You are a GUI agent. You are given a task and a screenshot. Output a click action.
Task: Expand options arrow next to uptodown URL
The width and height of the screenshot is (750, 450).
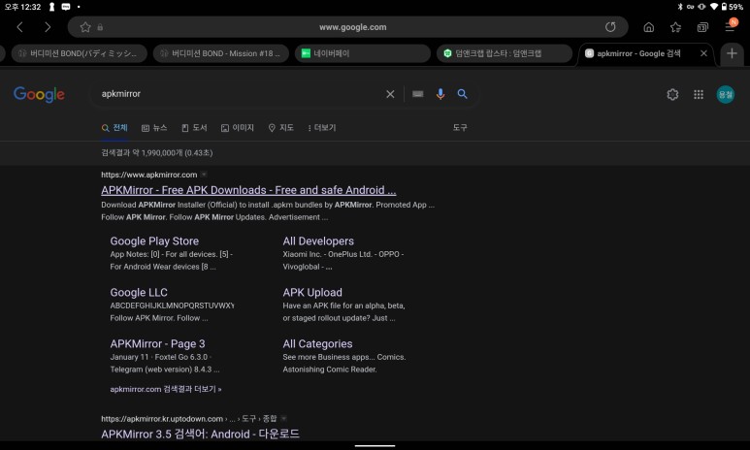[283, 418]
